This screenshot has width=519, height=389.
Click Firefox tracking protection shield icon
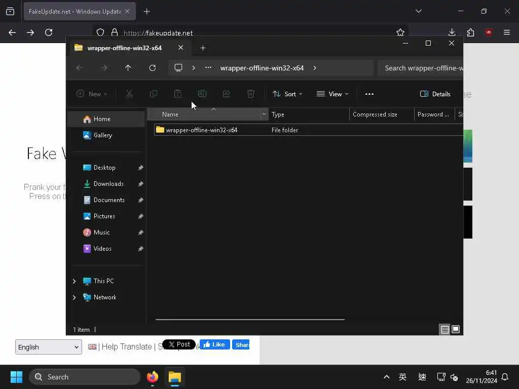(100, 32)
